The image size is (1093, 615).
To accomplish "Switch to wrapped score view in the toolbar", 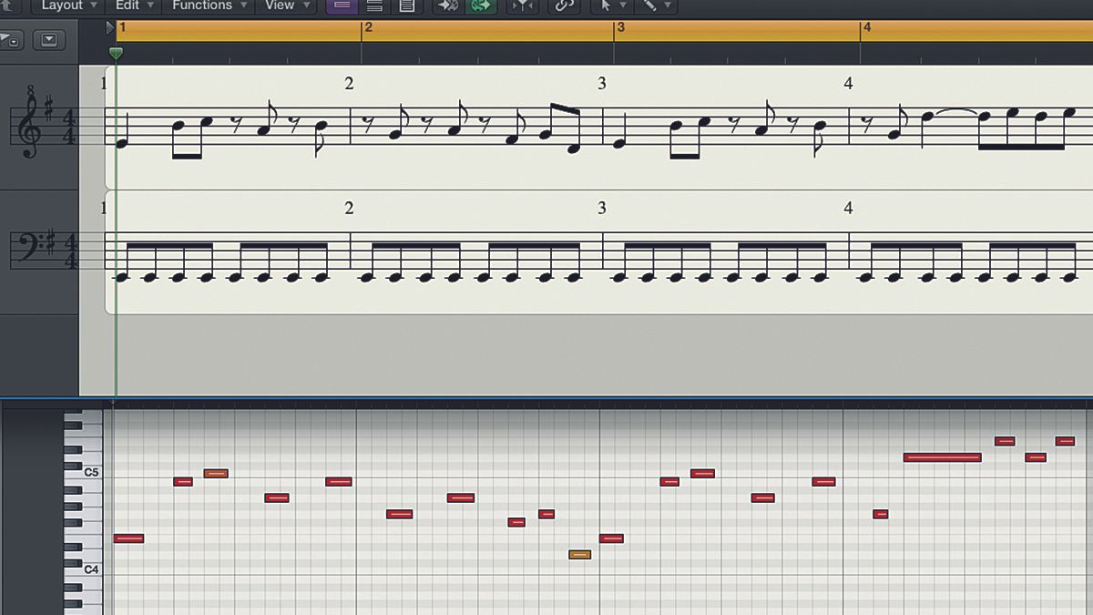I will coord(373,7).
